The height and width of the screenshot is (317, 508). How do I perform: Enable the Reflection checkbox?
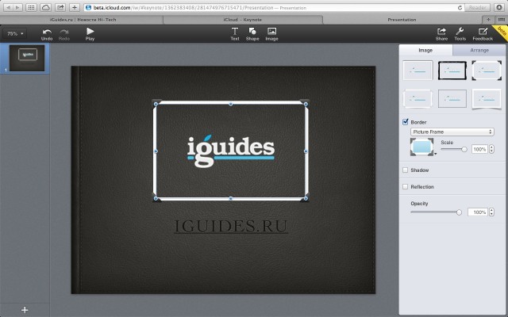405,187
